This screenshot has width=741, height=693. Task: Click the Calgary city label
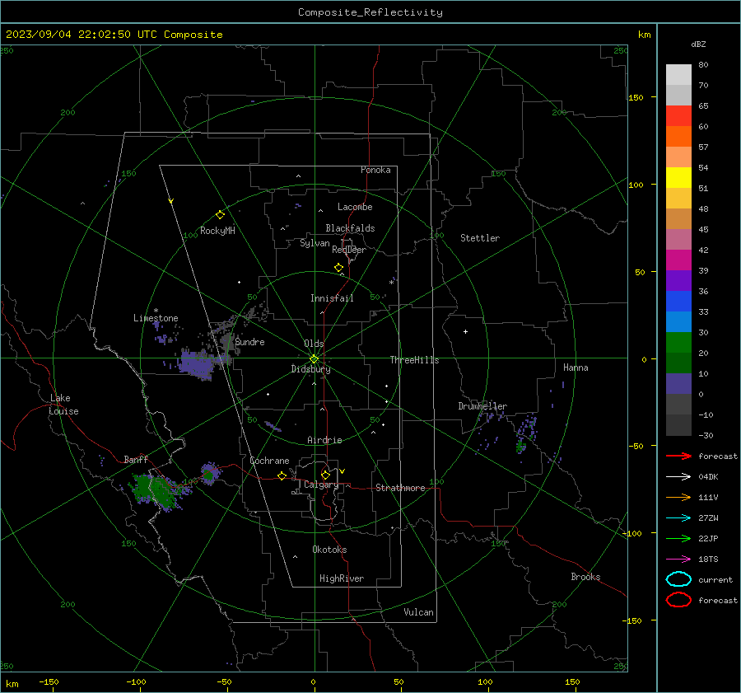tap(321, 485)
